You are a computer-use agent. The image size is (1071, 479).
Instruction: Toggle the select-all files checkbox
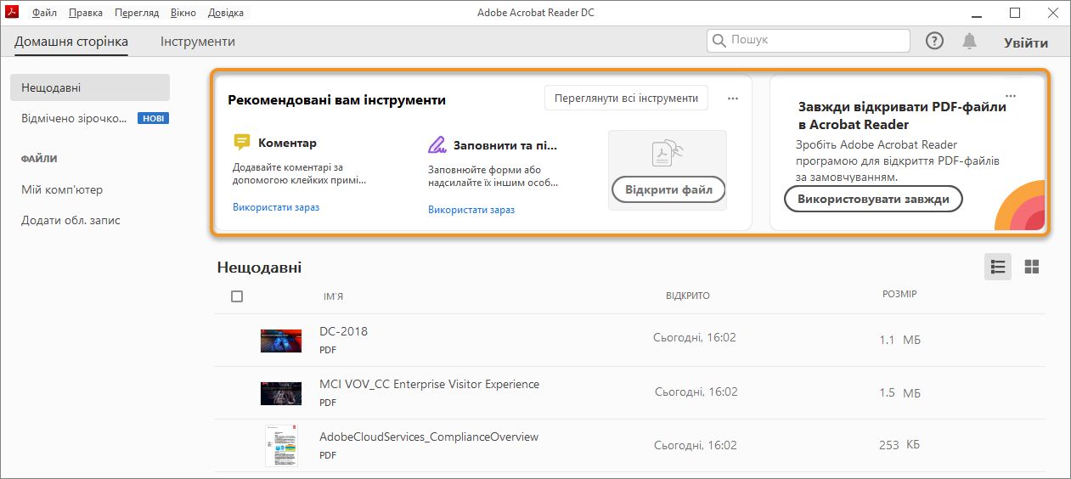[237, 296]
